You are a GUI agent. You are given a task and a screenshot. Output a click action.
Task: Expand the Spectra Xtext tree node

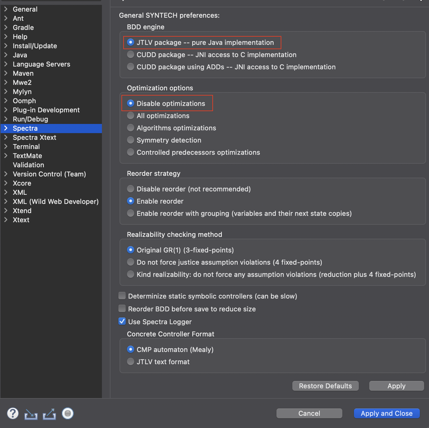[x=6, y=137]
